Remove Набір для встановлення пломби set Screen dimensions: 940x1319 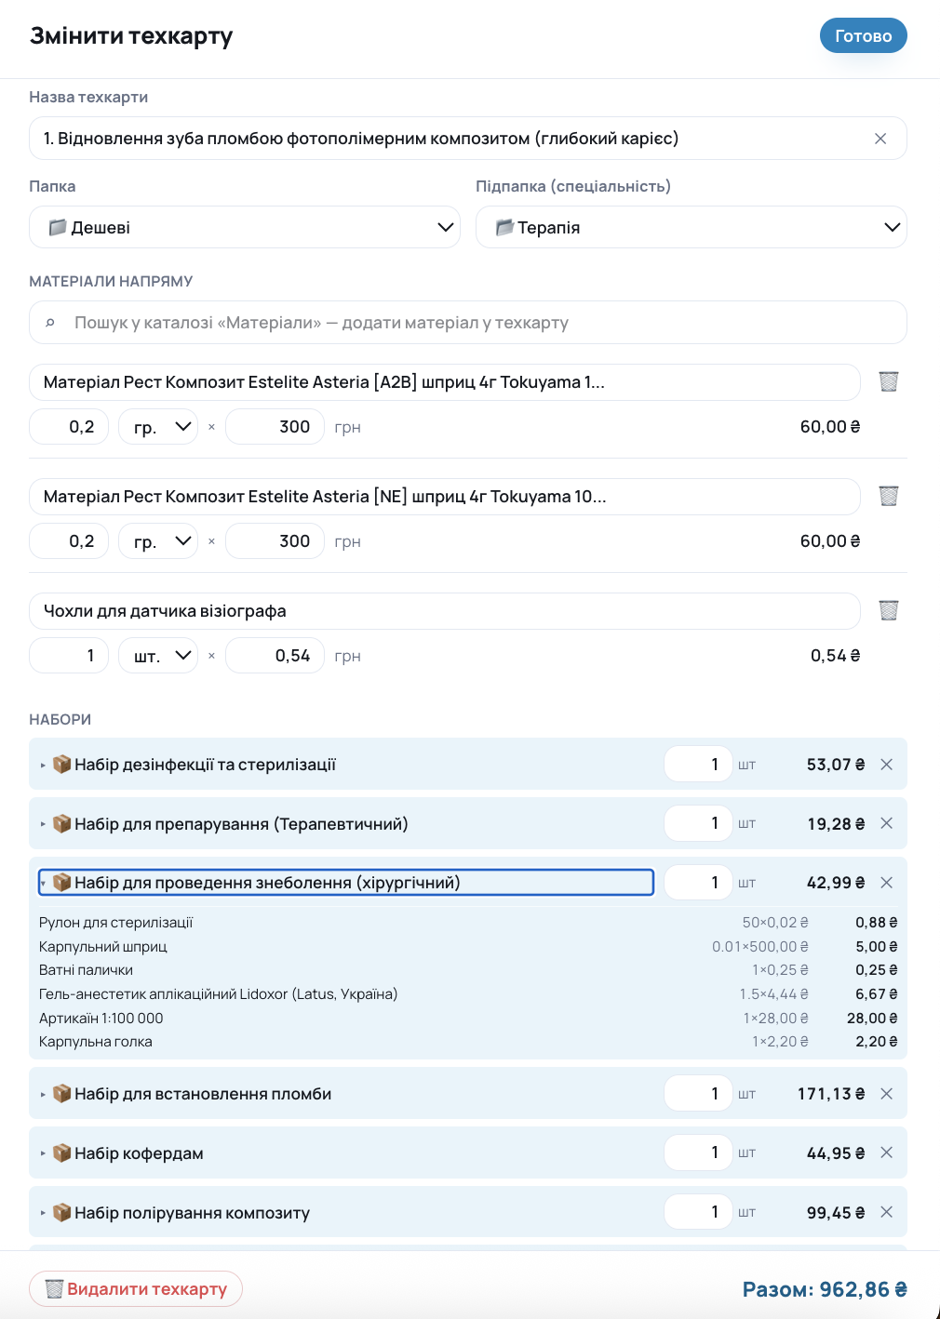point(887,1094)
